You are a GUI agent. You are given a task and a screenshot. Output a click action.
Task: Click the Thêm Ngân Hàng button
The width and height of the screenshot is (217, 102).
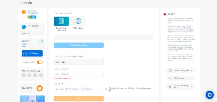click(79, 45)
